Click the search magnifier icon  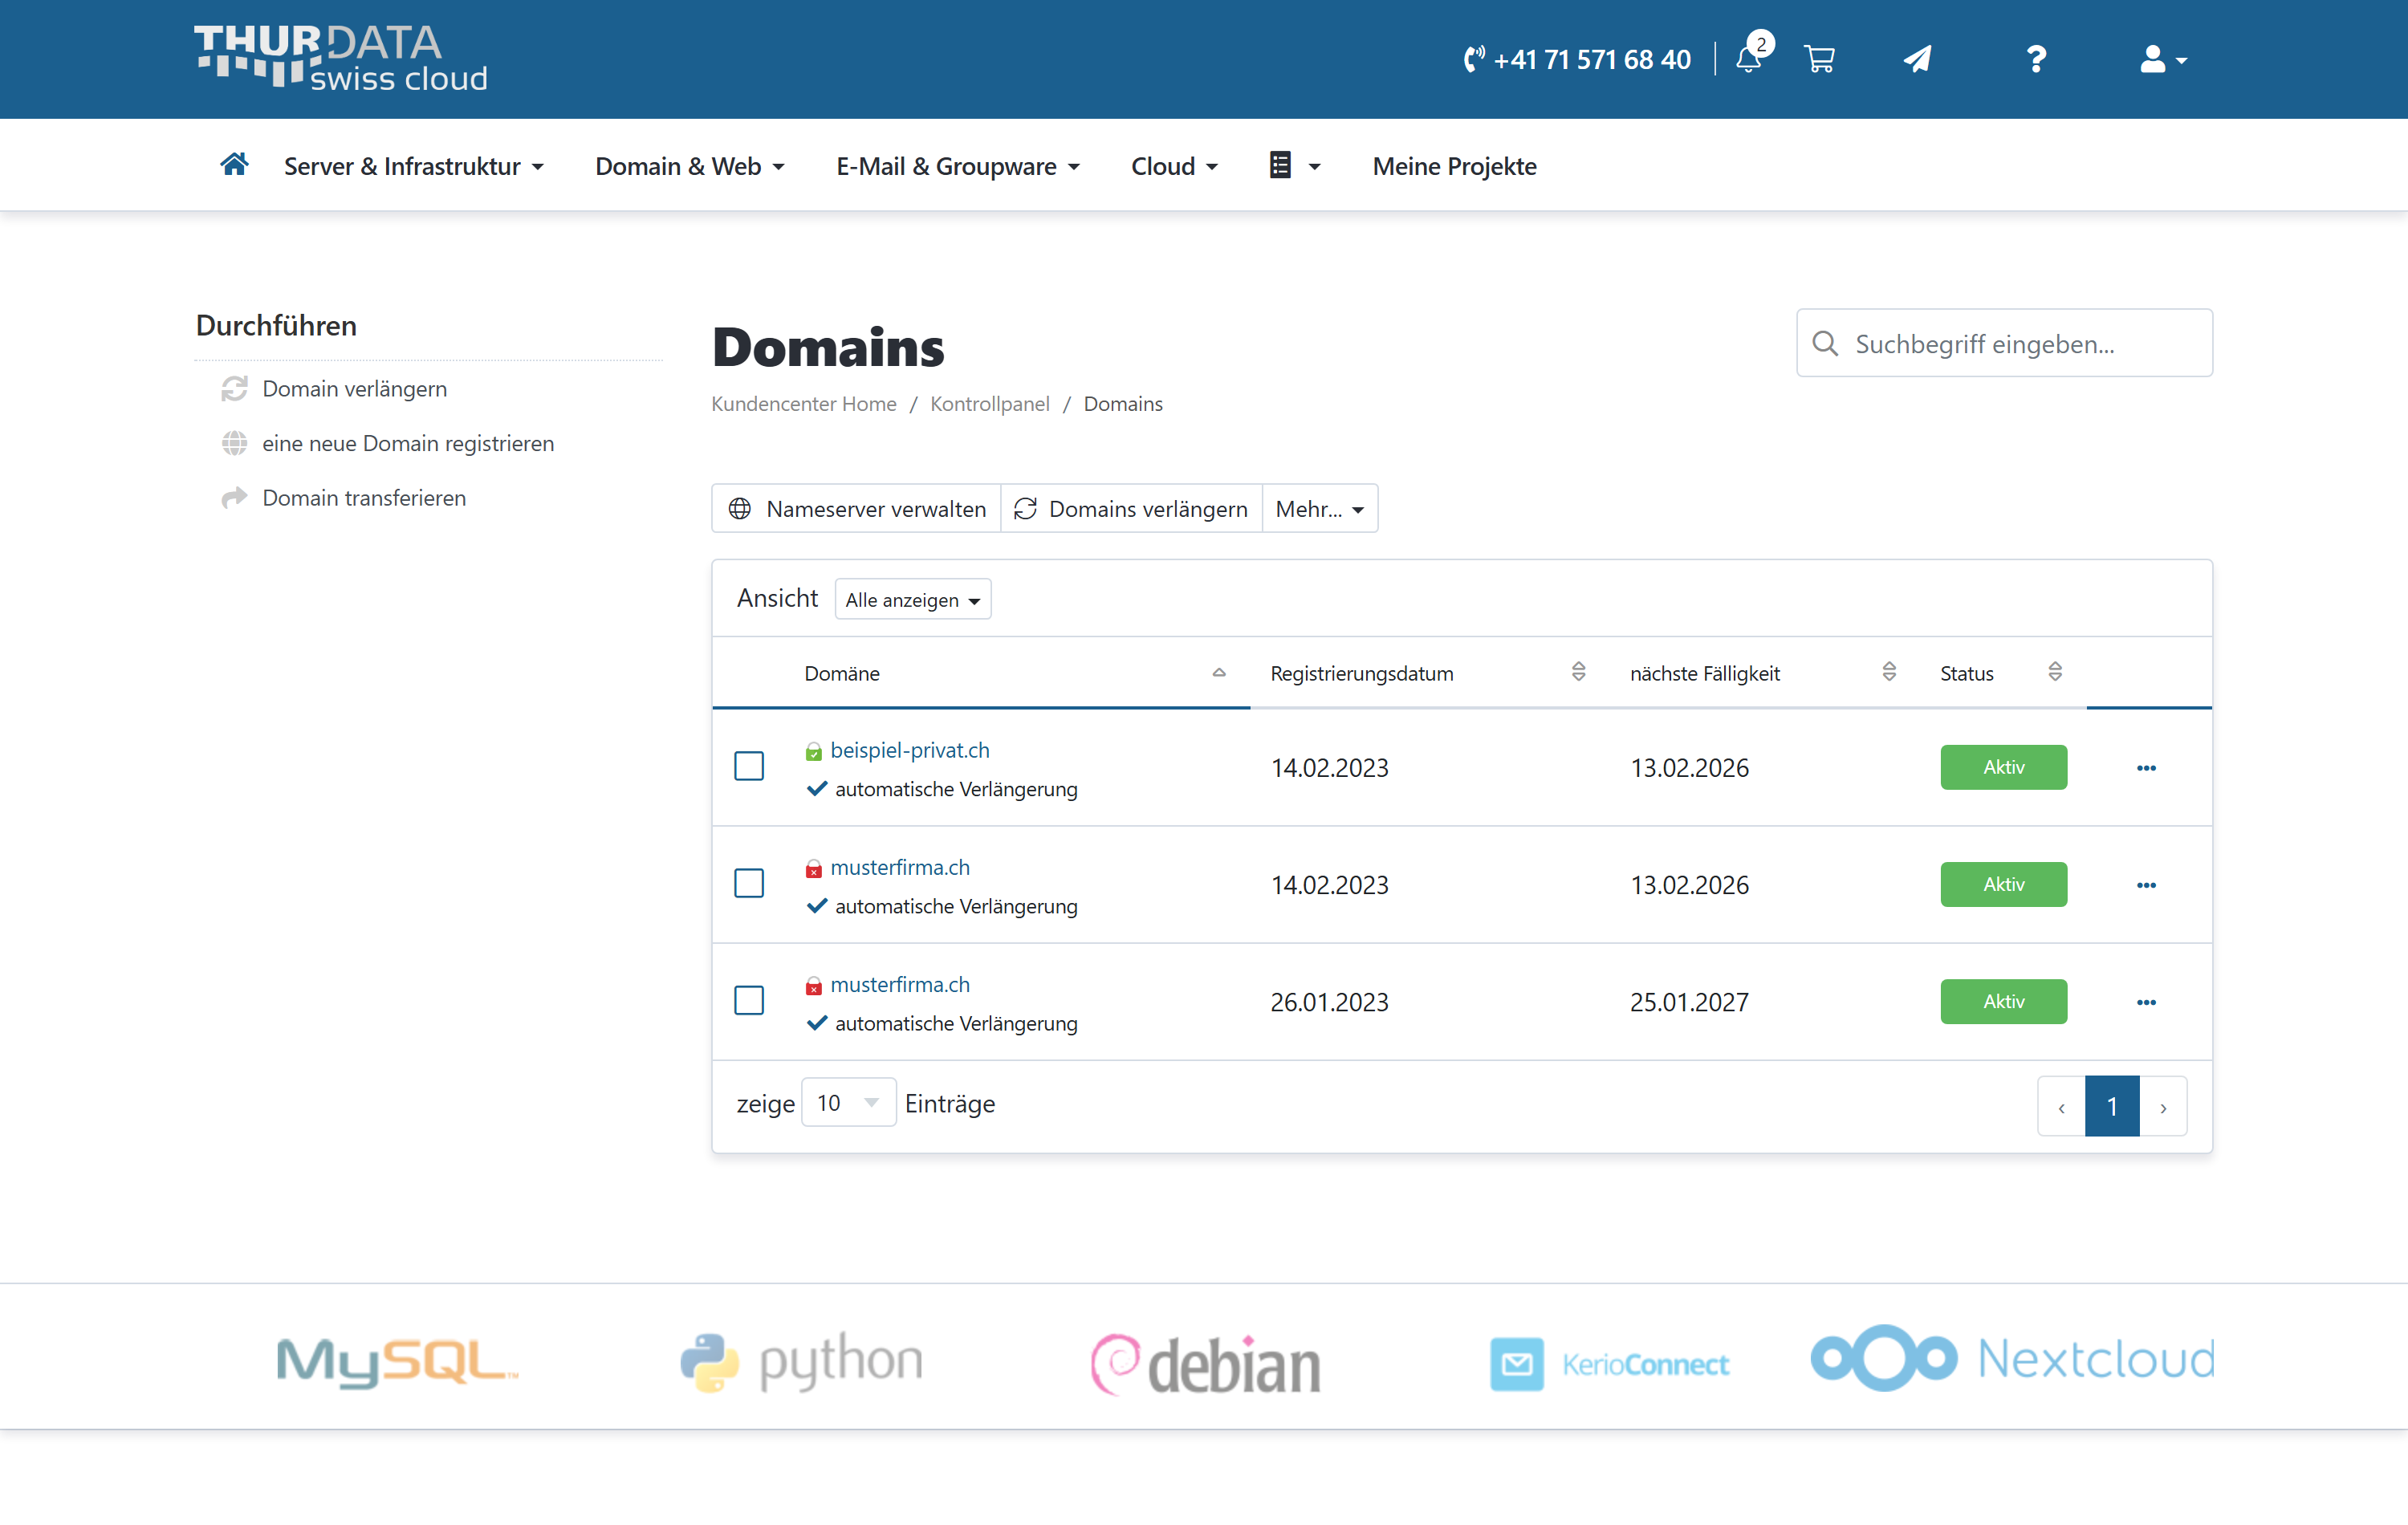(x=1825, y=343)
